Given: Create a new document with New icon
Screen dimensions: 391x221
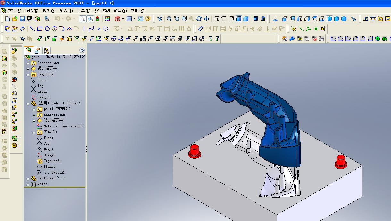Looking at the screenshot, I should 7,19.
